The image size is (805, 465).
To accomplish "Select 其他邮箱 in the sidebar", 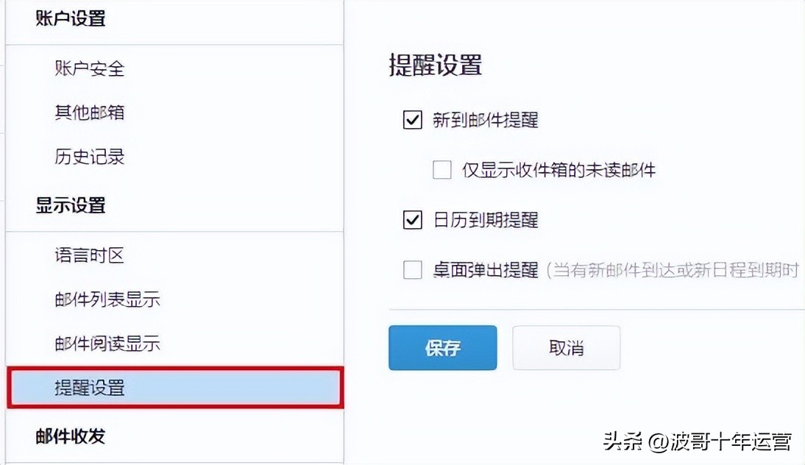I will 88,112.
